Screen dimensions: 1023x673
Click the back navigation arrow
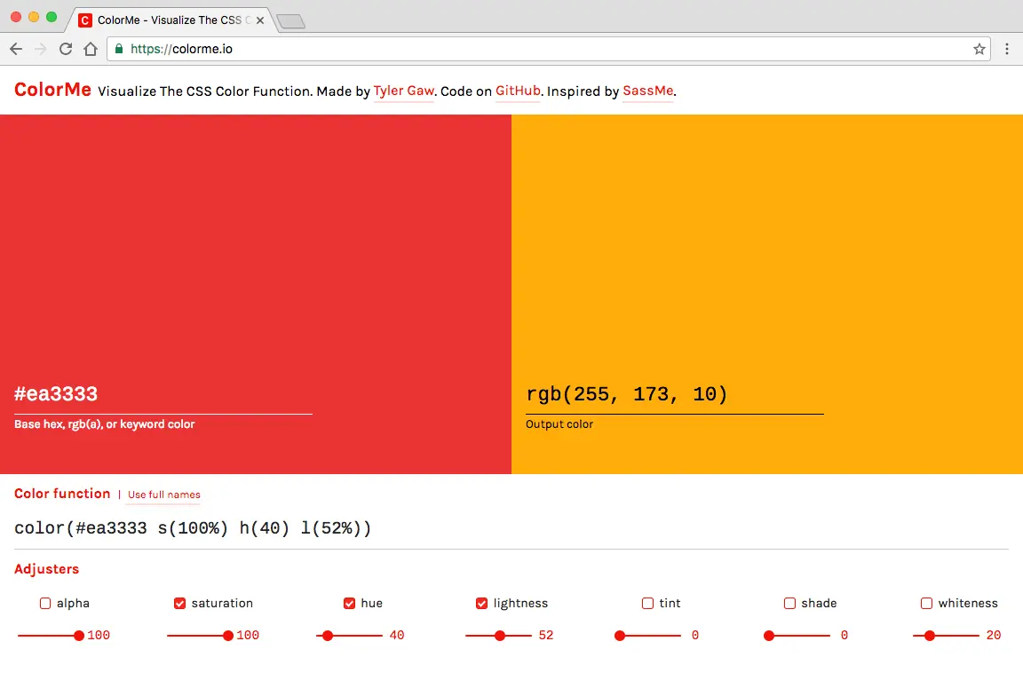coord(16,49)
